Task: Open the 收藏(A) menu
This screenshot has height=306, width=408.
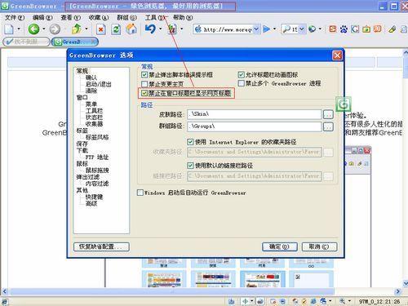Action: click(99, 18)
